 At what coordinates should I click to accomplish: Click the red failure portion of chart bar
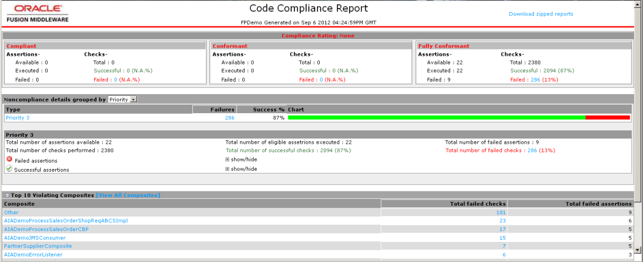tap(608, 118)
